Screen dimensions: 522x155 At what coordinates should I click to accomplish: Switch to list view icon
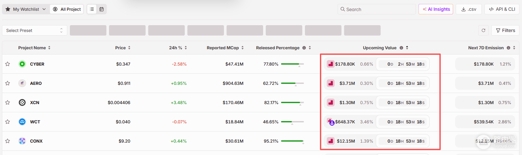click(x=92, y=9)
